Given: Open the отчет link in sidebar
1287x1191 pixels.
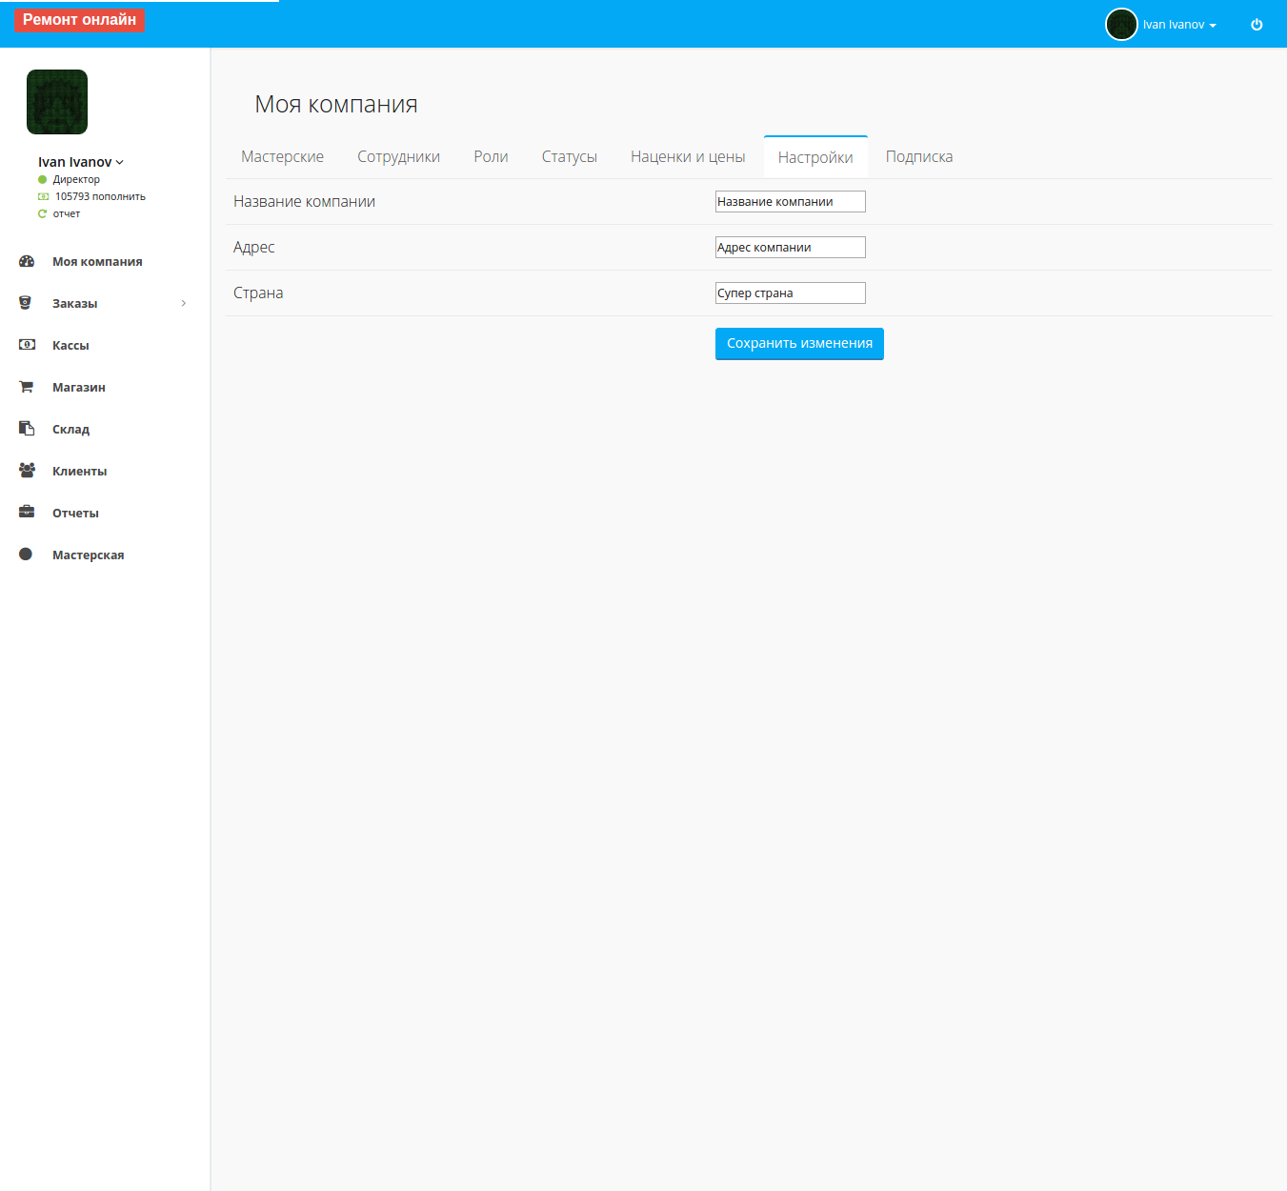Looking at the screenshot, I should tap(67, 213).
